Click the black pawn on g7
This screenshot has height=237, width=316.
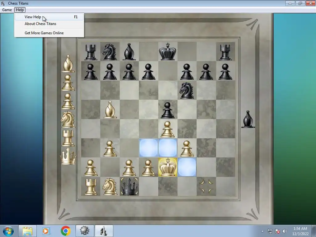tap(206, 72)
